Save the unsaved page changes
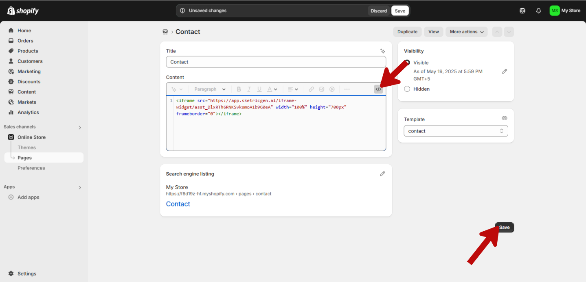The width and height of the screenshot is (586, 282). tap(399, 10)
